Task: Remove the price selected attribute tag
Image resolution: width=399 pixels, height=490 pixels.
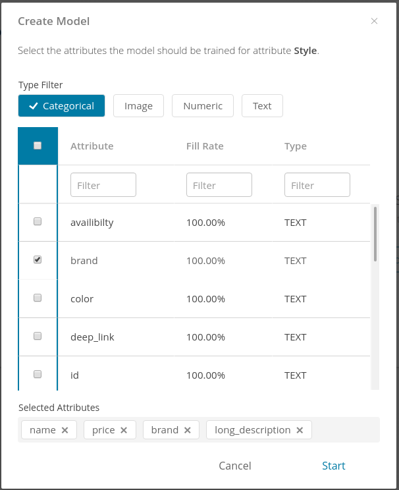Action: pos(124,430)
